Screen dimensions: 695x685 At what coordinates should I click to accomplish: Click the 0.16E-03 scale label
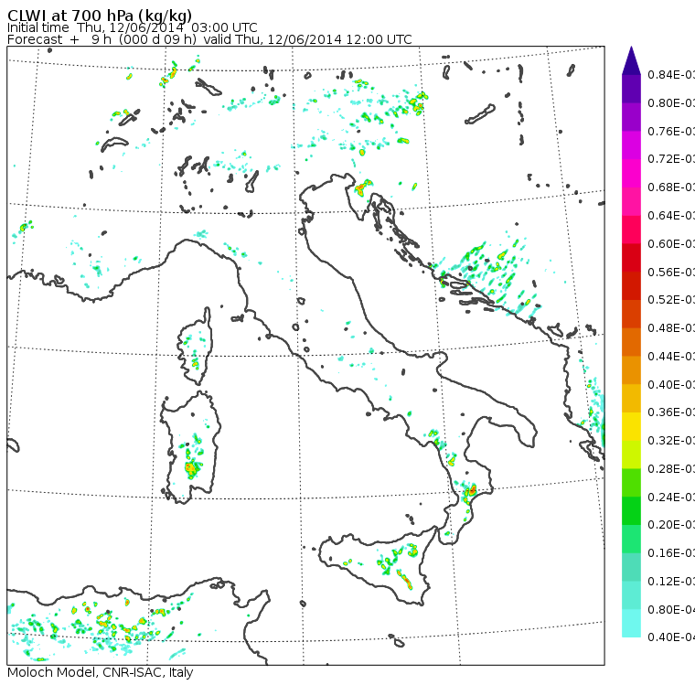(x=670, y=553)
